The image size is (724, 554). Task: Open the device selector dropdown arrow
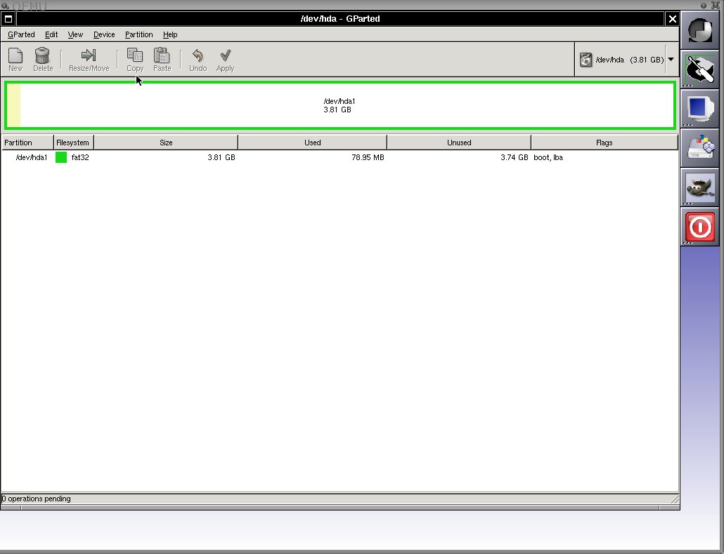coord(671,60)
